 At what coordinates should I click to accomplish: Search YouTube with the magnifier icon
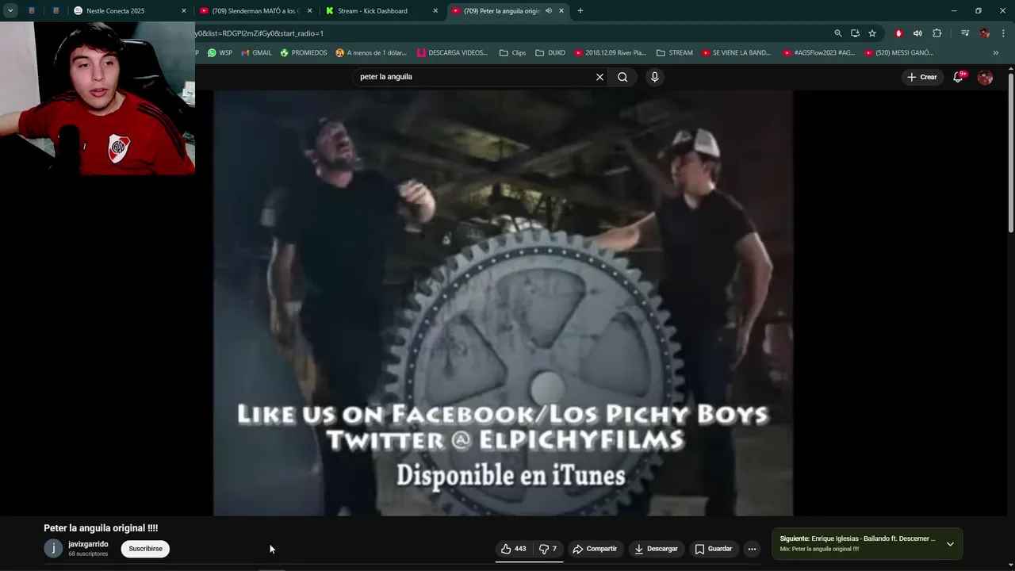[622, 77]
